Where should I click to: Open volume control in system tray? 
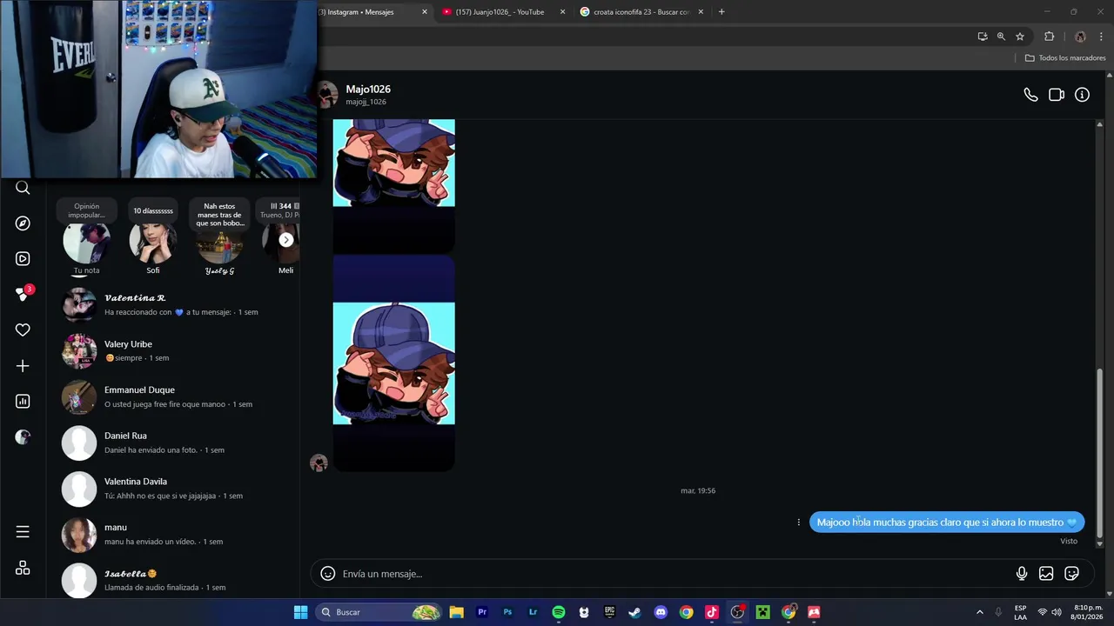pyautogui.click(x=1057, y=612)
